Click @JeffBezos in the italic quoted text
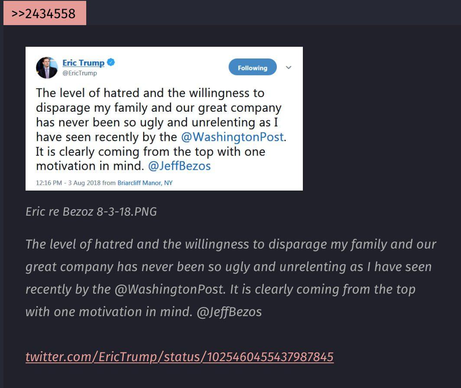461x388 pixels. (x=229, y=312)
